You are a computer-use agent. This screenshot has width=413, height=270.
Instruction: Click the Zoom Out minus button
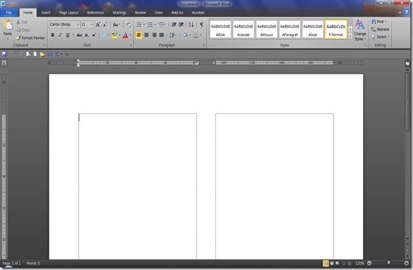coord(369,263)
